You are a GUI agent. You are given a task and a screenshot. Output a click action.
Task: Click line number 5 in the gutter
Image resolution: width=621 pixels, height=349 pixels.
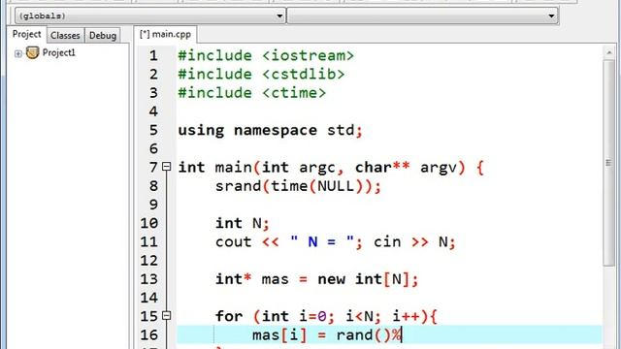click(x=153, y=130)
